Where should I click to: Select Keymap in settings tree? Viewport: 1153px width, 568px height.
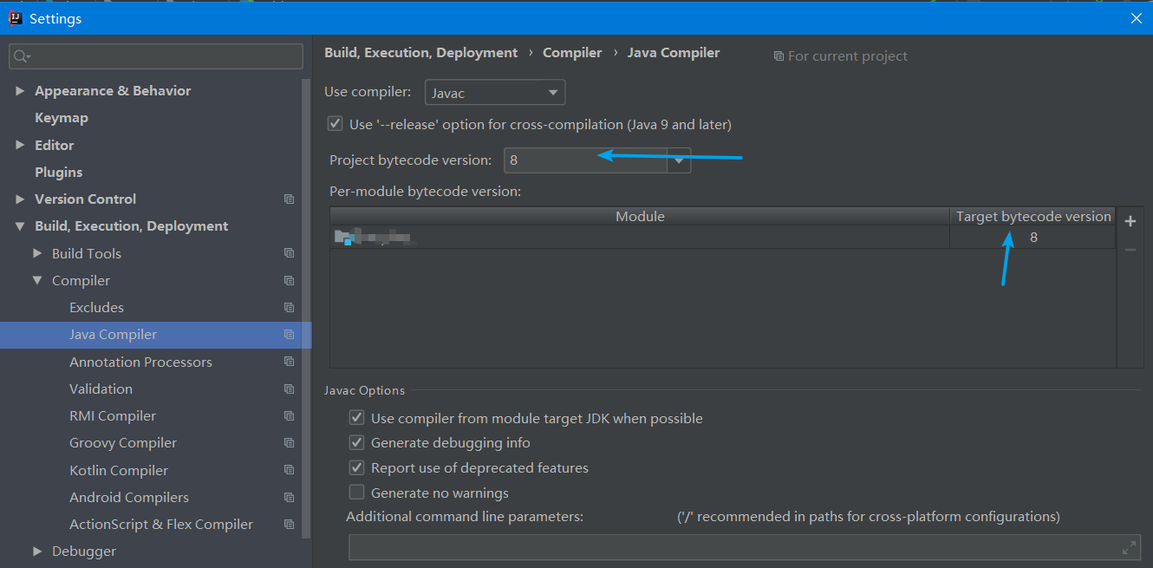click(x=62, y=118)
